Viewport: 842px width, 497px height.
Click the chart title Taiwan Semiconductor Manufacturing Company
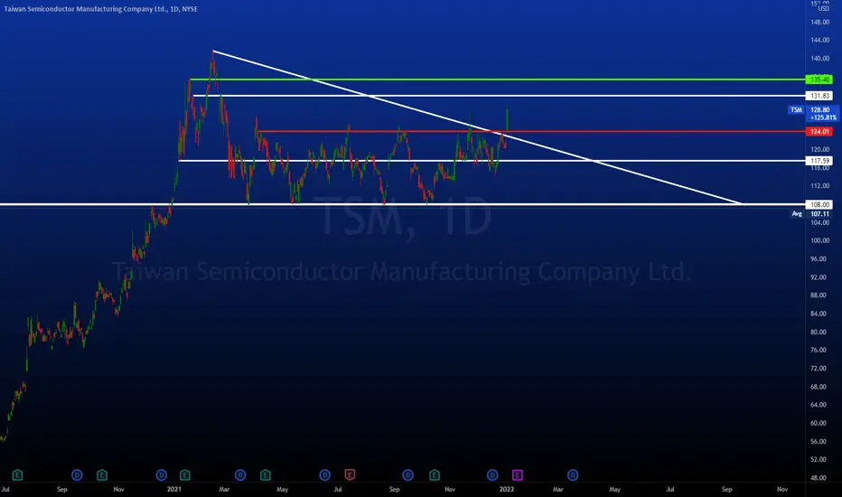pos(100,9)
